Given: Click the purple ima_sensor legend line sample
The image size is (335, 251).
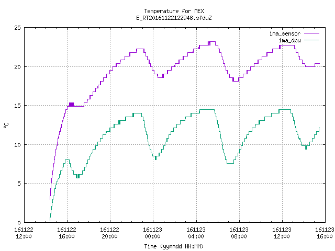Looking at the screenshot, I should click(311, 33).
